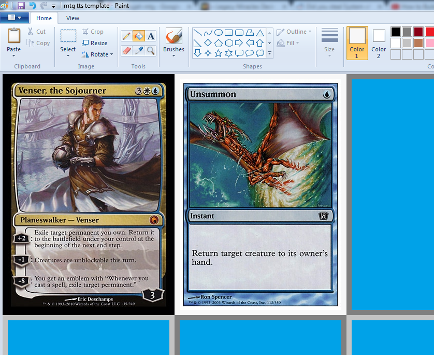Click the Copy button

pyautogui.click(x=38, y=43)
